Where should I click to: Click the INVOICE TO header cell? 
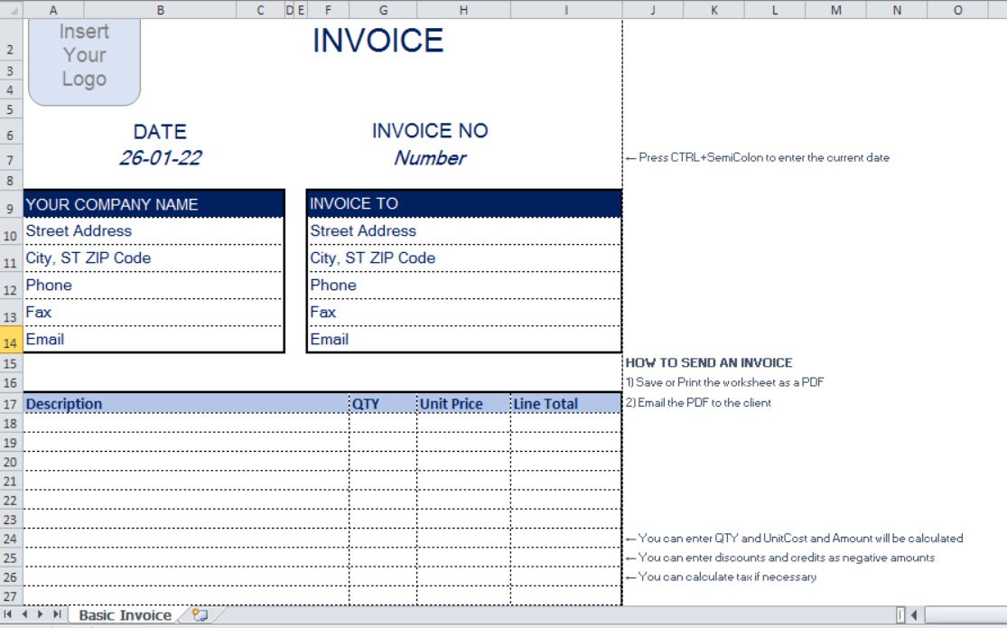point(464,204)
